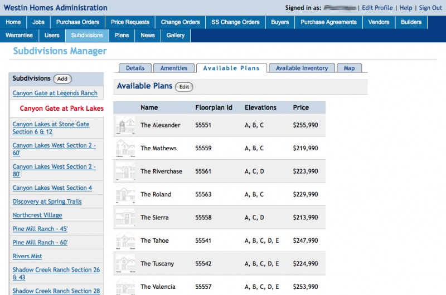Open The Sierra floorplan thumbnail
The width and height of the screenshot is (446, 295).
(125, 218)
